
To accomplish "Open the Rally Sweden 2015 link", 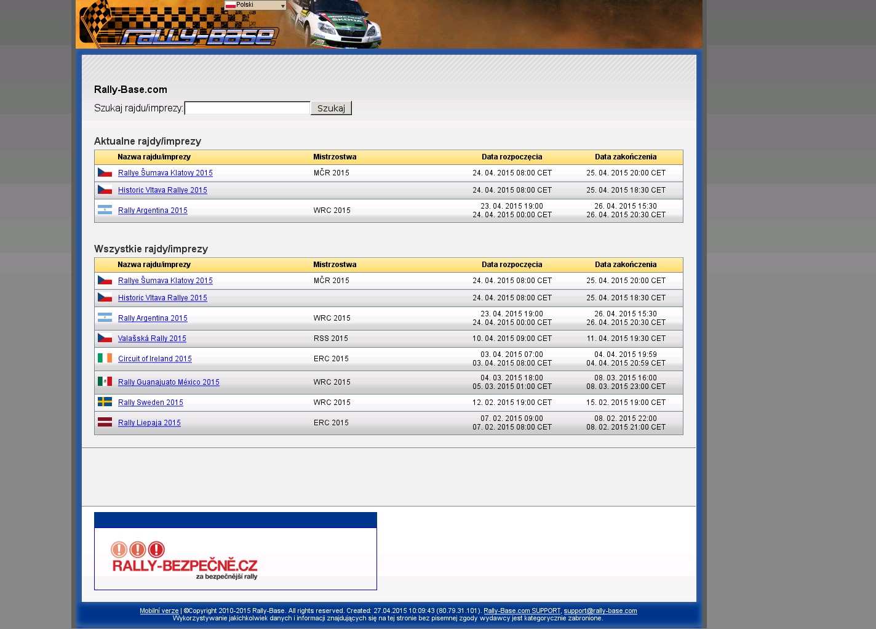I will 150,403.
